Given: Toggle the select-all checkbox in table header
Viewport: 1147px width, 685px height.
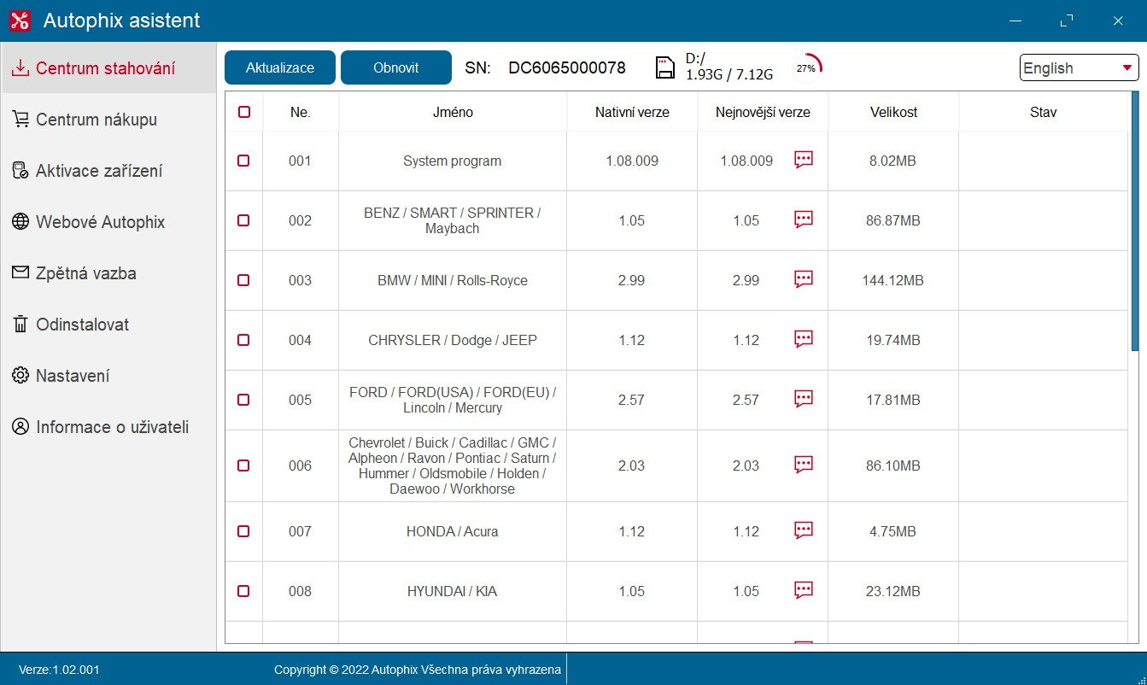Looking at the screenshot, I should [244, 112].
